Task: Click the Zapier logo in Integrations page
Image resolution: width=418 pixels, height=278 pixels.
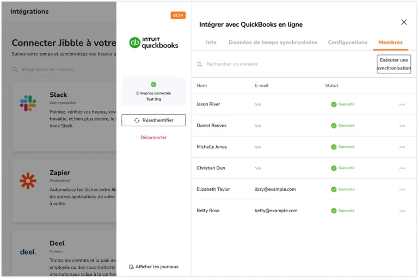Action: (28, 181)
